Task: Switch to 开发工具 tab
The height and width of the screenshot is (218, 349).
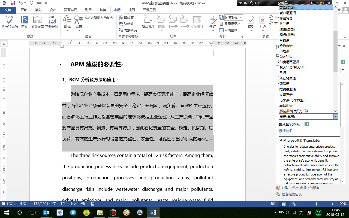Action: click(149, 10)
